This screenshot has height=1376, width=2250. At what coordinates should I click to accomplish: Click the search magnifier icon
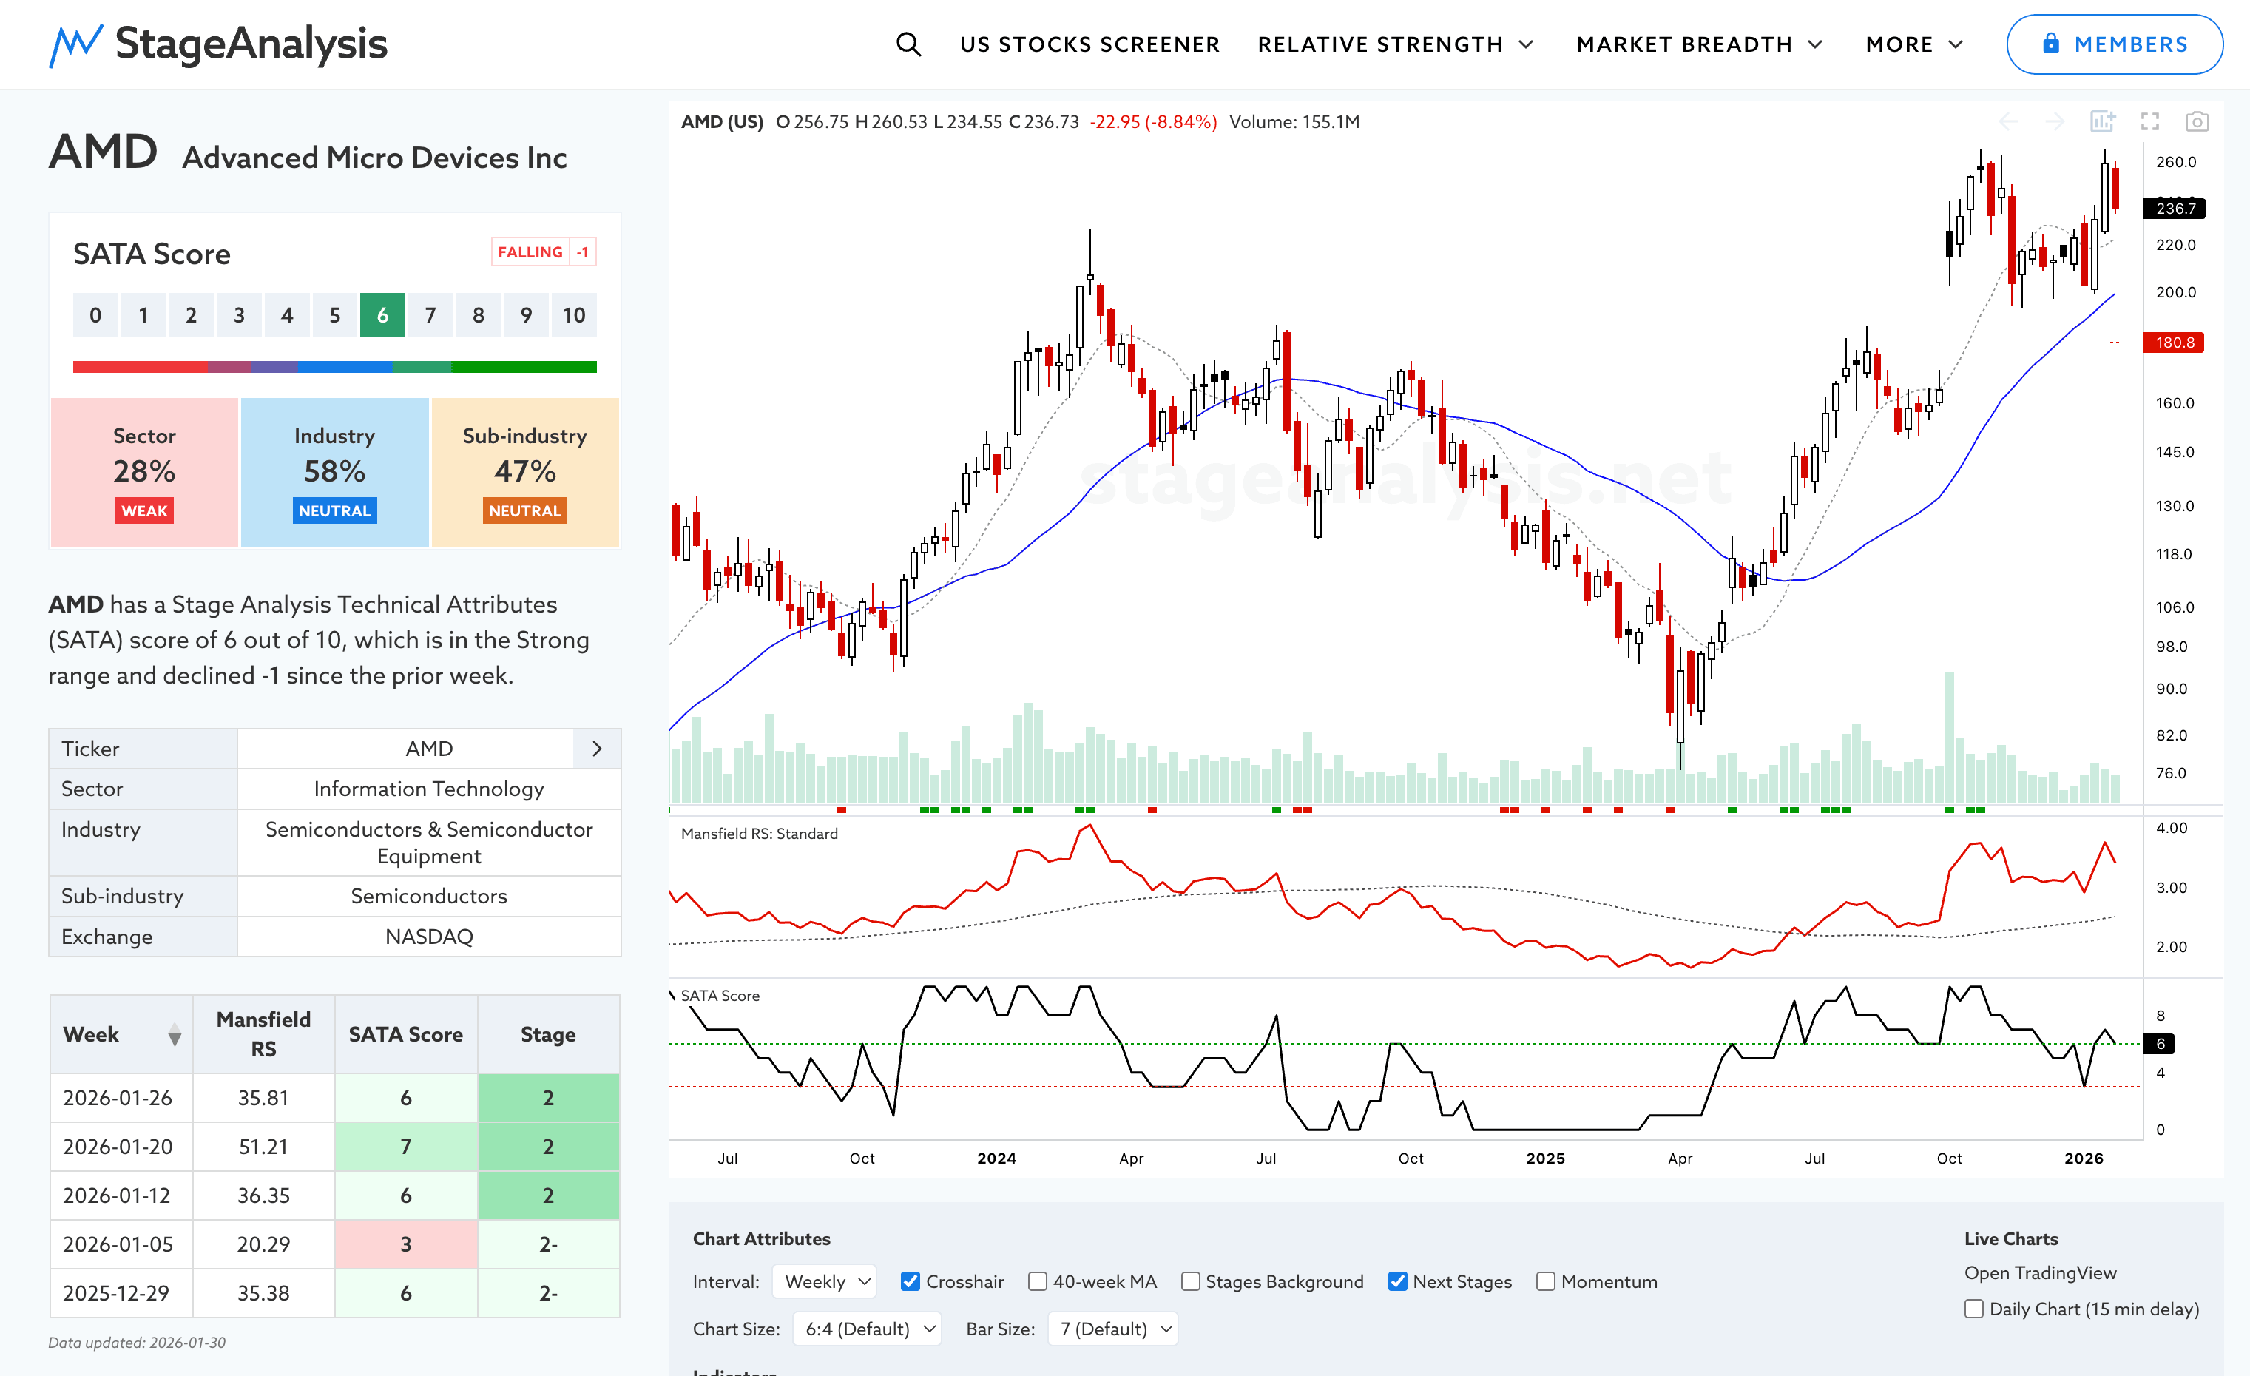[x=908, y=44]
